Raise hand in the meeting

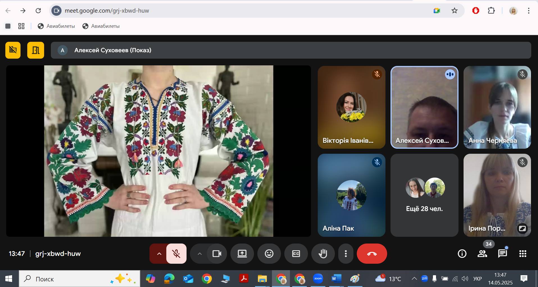pyautogui.click(x=323, y=254)
